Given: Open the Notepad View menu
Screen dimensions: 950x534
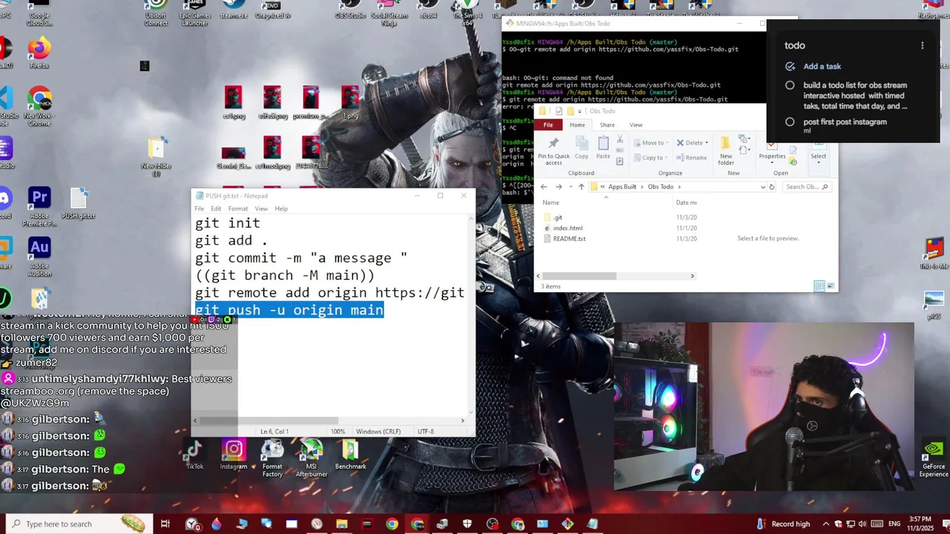Looking at the screenshot, I should [x=261, y=208].
